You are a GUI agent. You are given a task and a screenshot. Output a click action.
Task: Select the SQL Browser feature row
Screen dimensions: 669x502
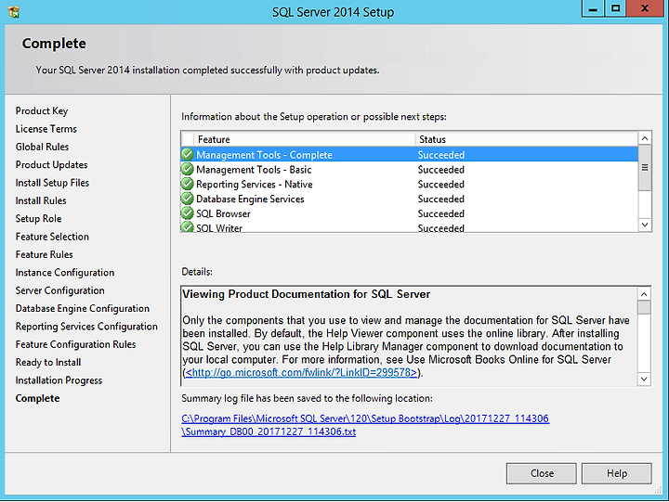410,213
